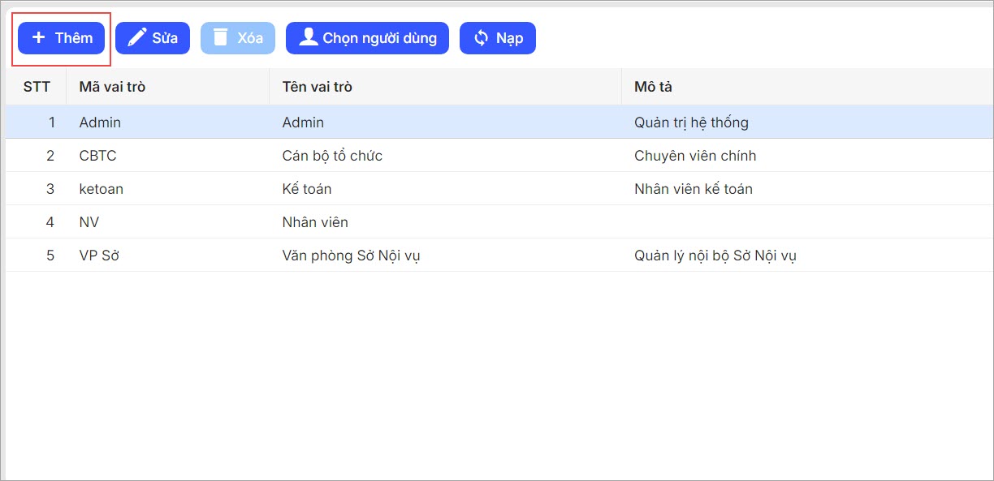Click the Cán bộ tổ chức role name
Viewport: 994px width, 481px height.
pyautogui.click(x=332, y=156)
